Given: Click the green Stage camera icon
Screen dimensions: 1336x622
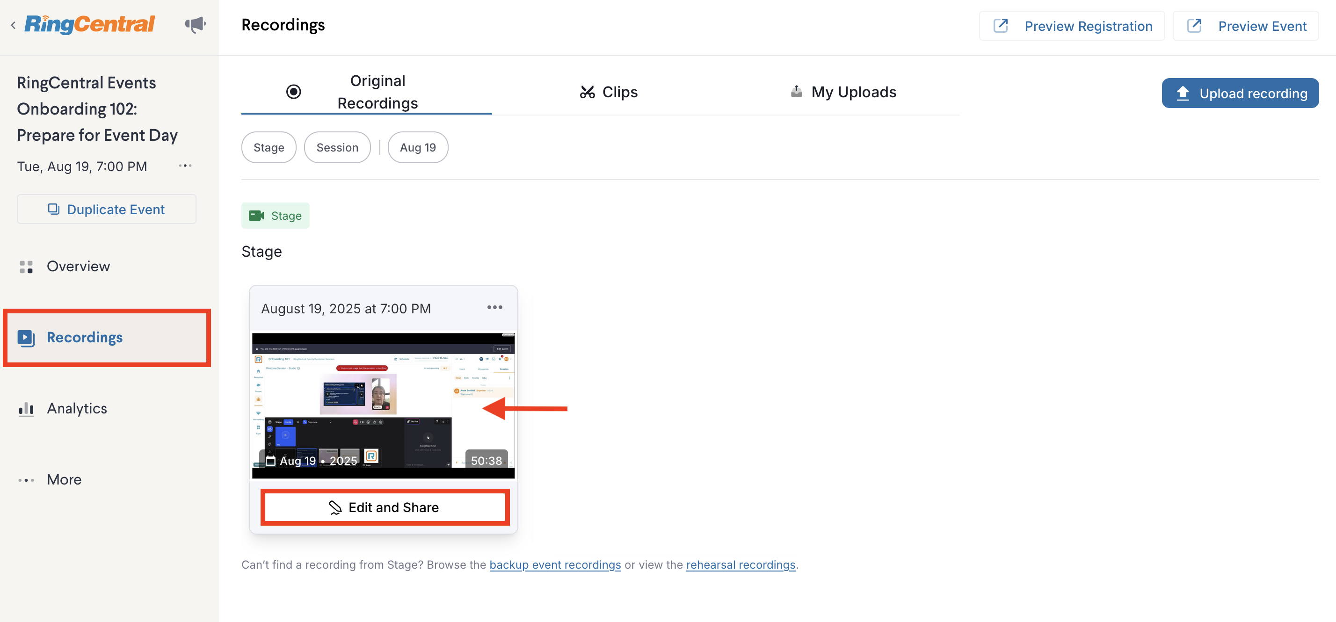Looking at the screenshot, I should [256, 216].
